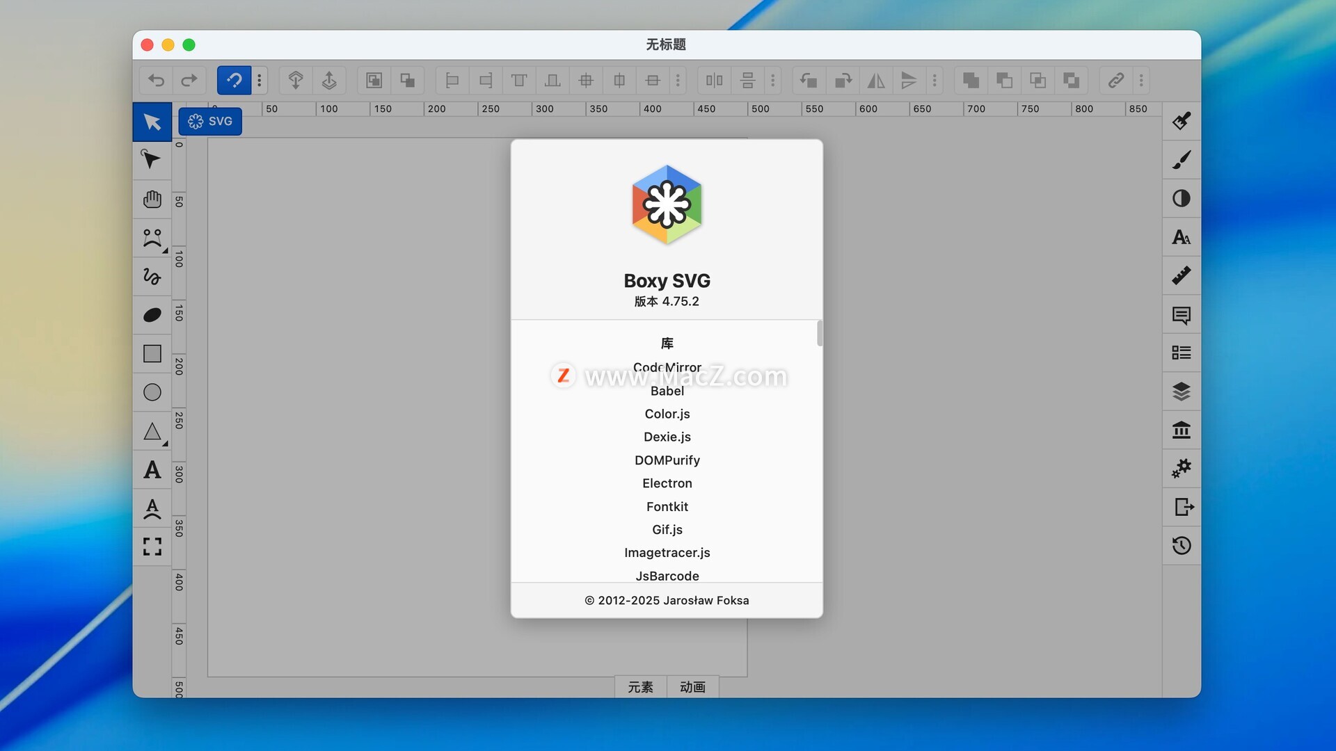1336x751 pixels.
Task: Click the Ungroup elements icon
Action: [408, 81]
